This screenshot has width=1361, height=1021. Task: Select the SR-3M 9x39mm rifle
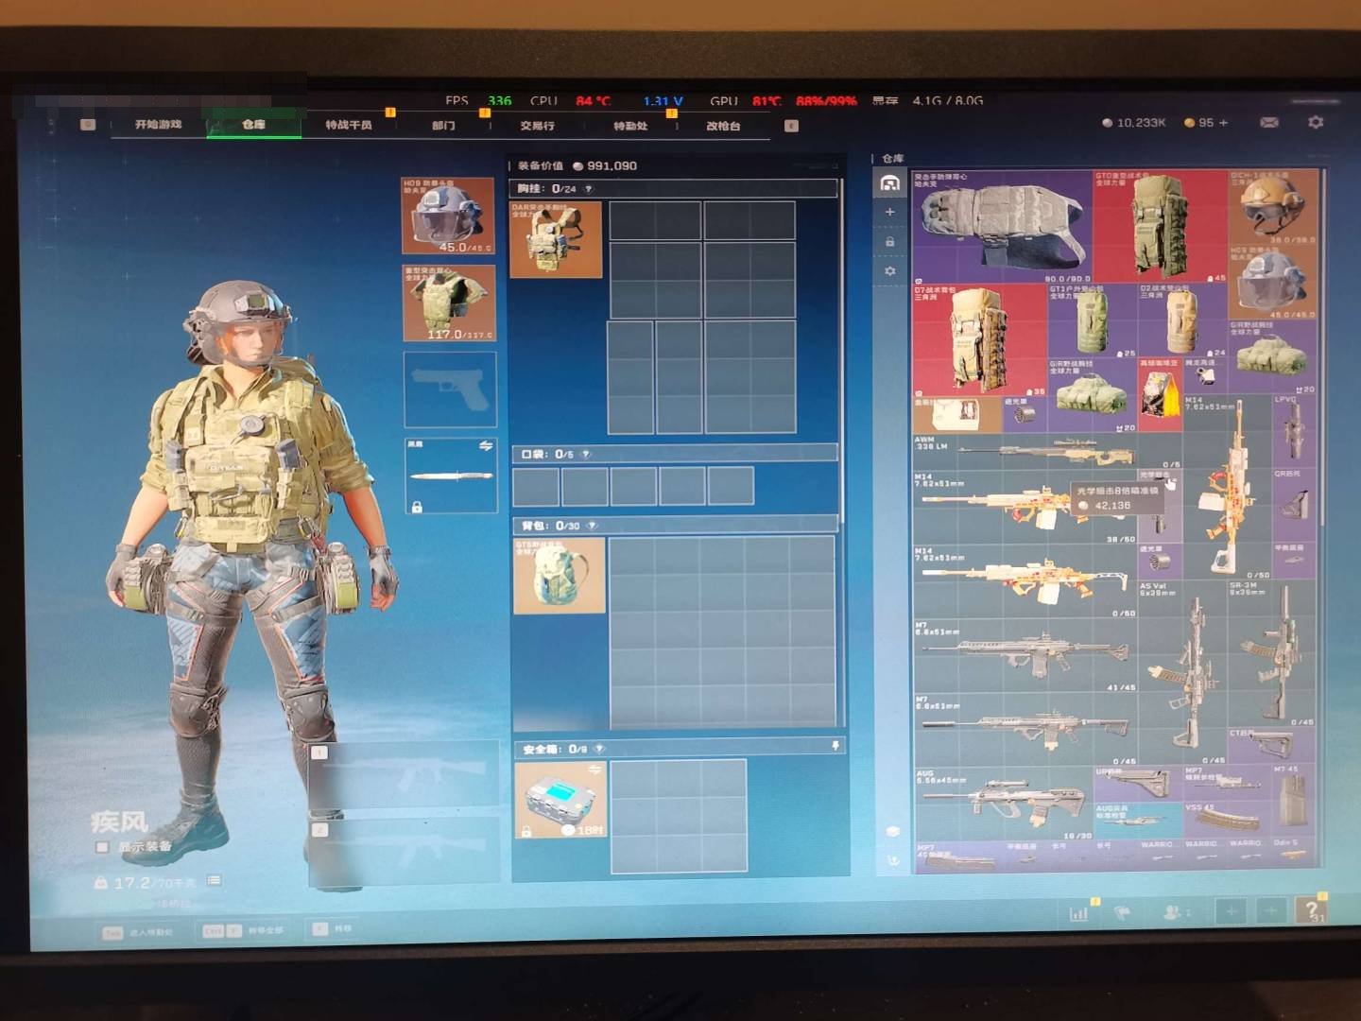[x=1273, y=654]
